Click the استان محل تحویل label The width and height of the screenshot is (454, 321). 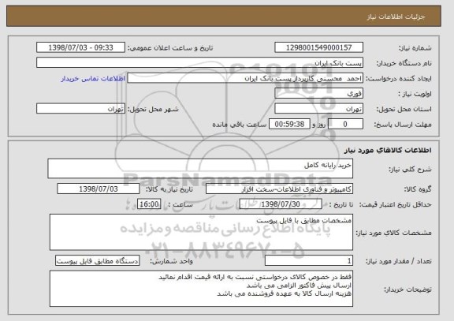(404, 110)
